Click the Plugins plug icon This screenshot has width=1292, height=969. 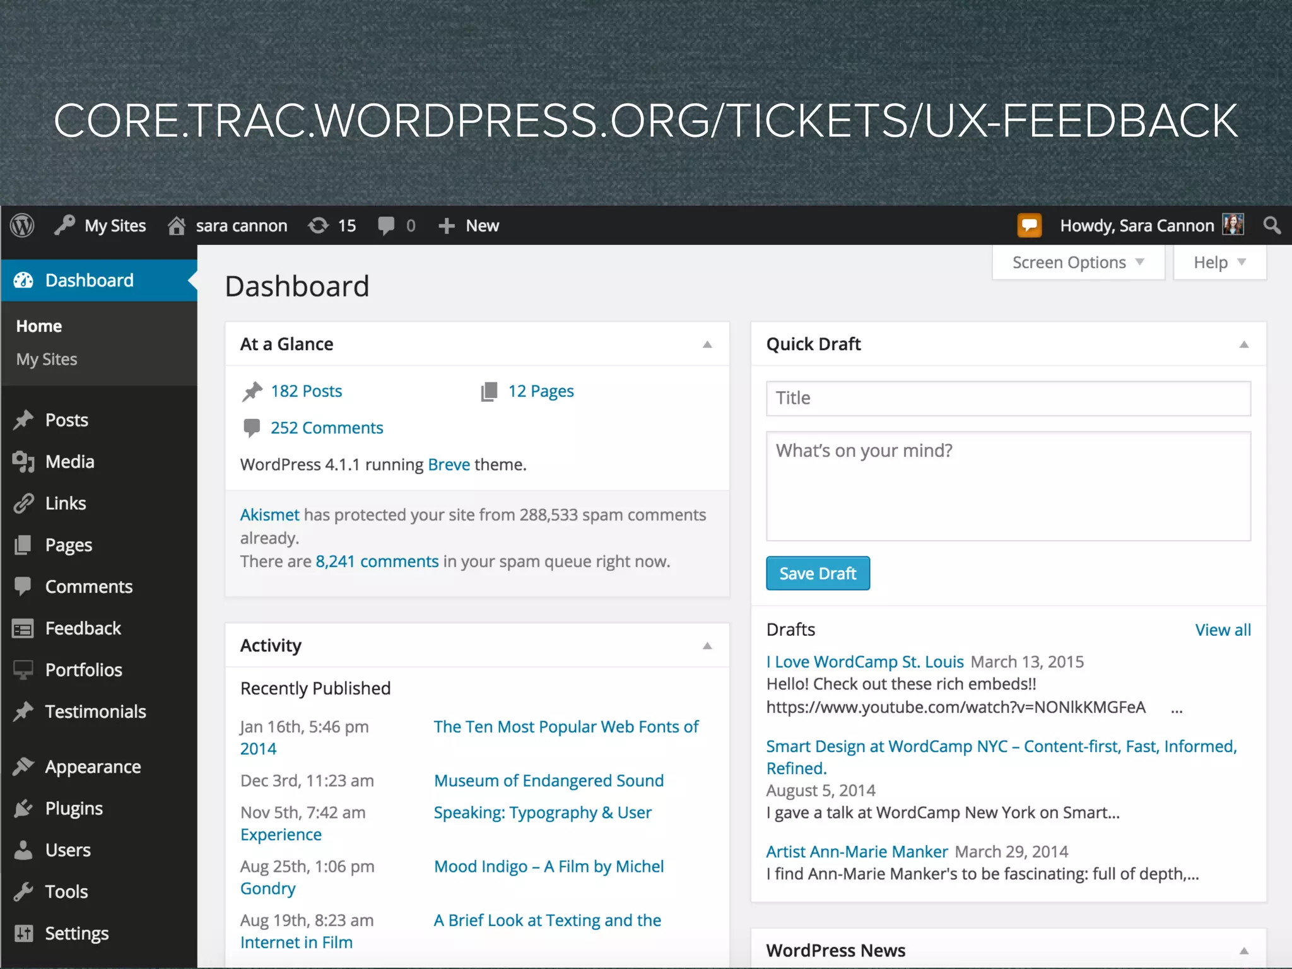(x=23, y=808)
